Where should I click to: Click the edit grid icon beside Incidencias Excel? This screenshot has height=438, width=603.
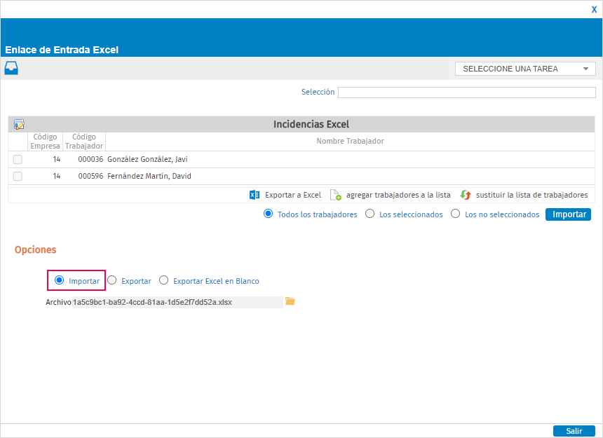[x=19, y=124]
